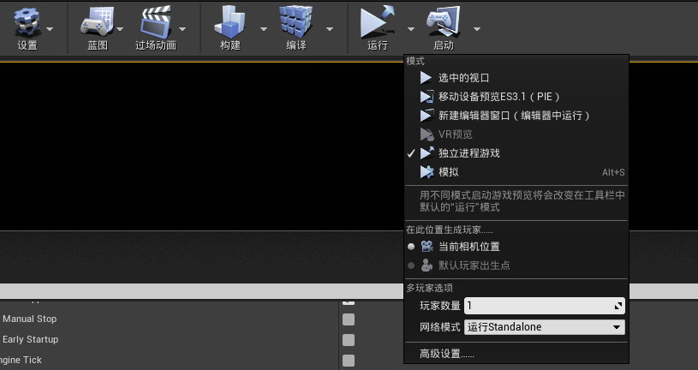Click the 蓝图 (Blueprints) gamepad icon
This screenshot has width=698, height=370.
(x=97, y=22)
